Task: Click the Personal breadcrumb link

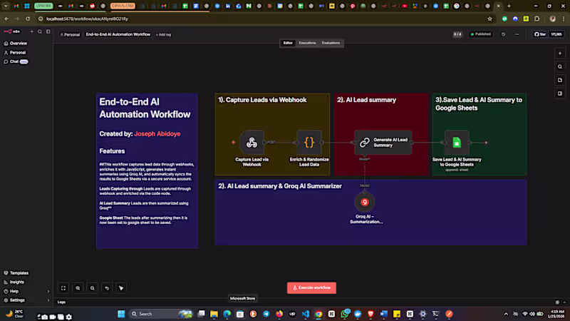Action: tap(70, 34)
